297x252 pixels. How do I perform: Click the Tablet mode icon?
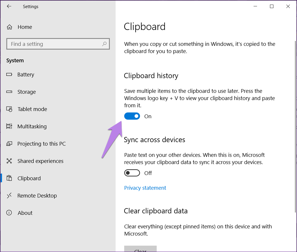(9, 109)
